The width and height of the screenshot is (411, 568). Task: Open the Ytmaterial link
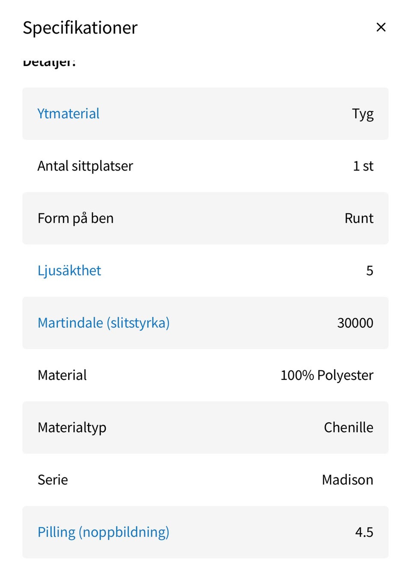point(68,114)
